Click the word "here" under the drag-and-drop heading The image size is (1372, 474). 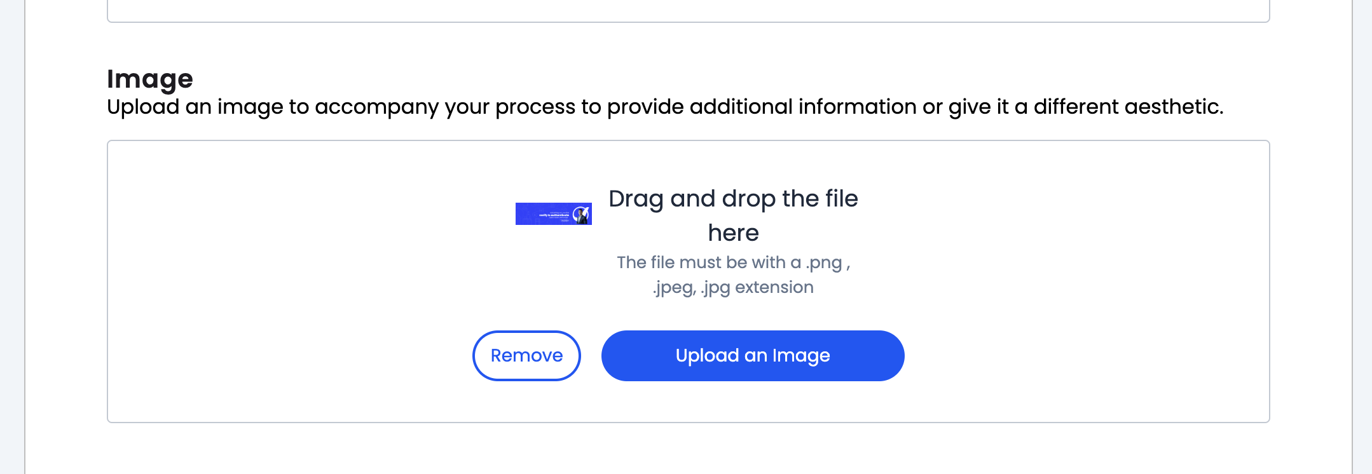[733, 233]
